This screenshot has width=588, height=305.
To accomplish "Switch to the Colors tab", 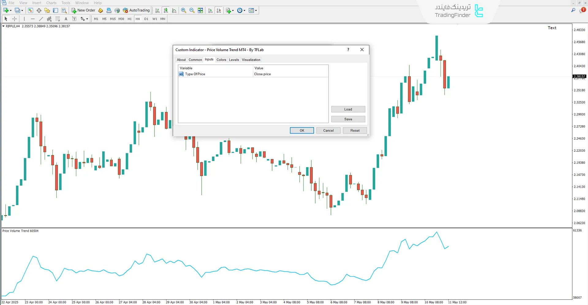I will [221, 59].
